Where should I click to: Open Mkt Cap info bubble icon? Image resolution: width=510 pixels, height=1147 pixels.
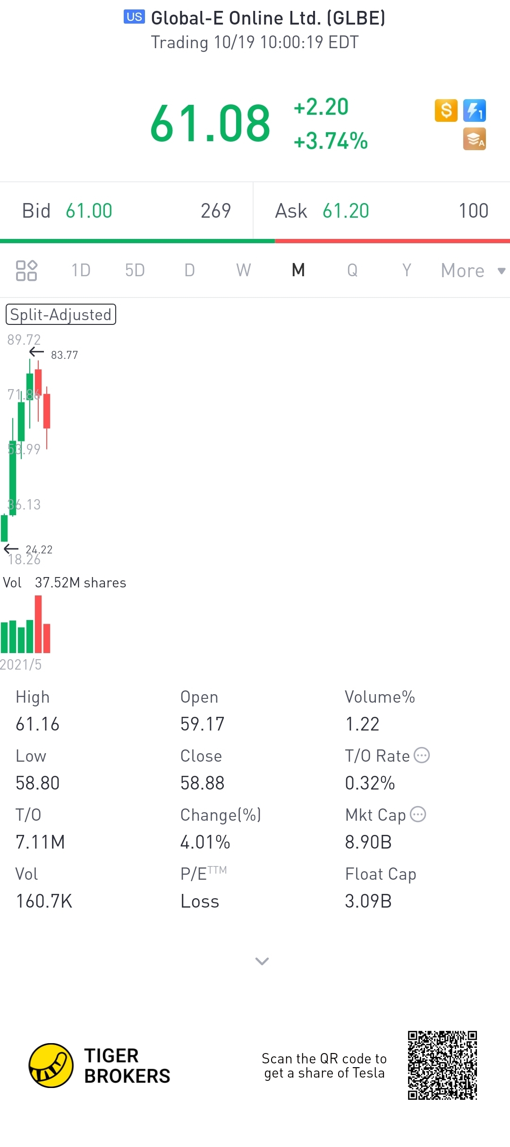(418, 815)
